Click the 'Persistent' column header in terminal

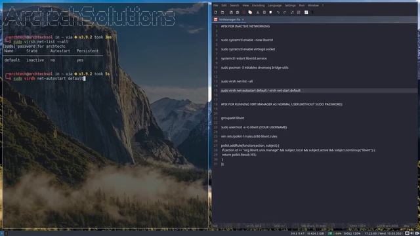[x=87, y=51]
